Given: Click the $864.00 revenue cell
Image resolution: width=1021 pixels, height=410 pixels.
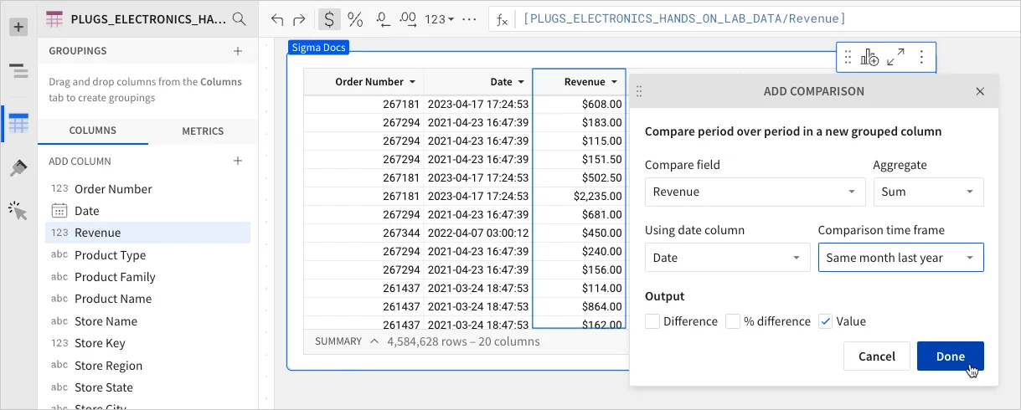Looking at the screenshot, I should [x=580, y=306].
